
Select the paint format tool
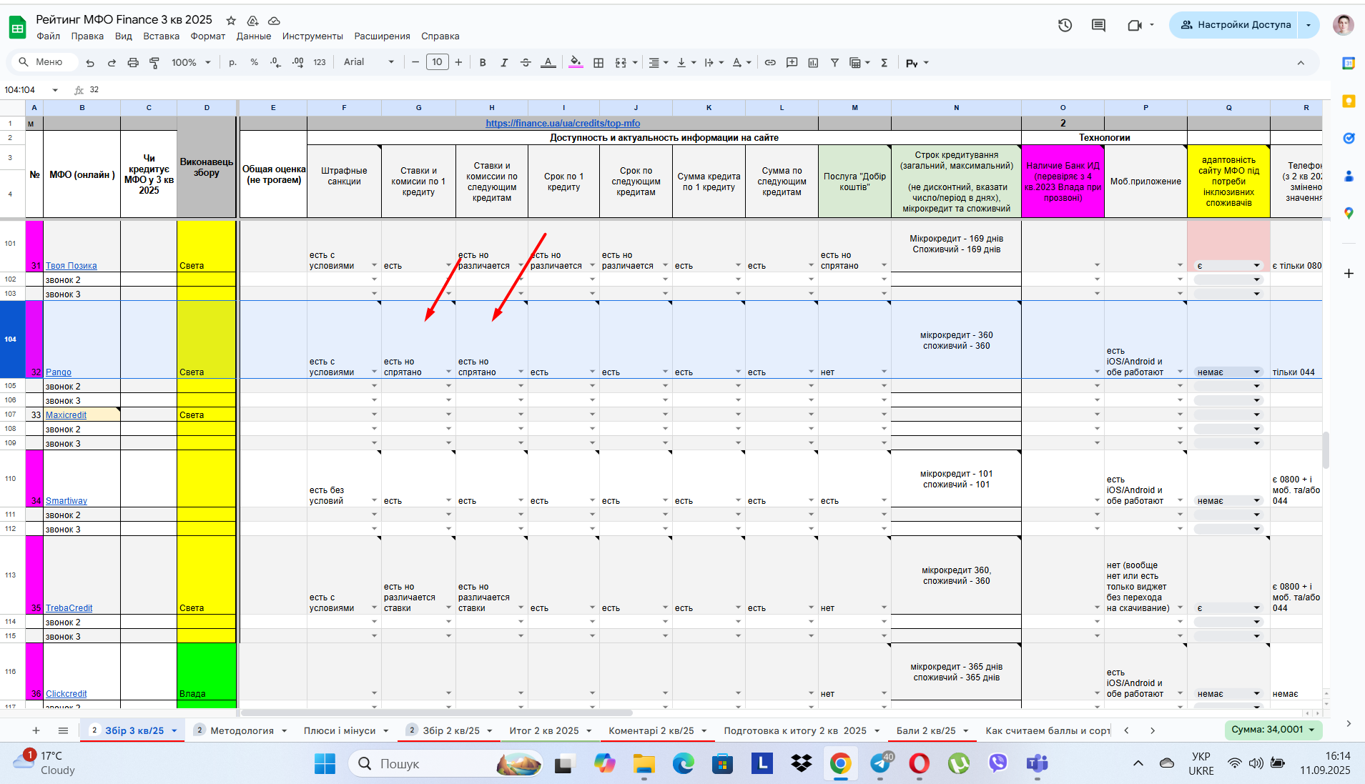154,63
